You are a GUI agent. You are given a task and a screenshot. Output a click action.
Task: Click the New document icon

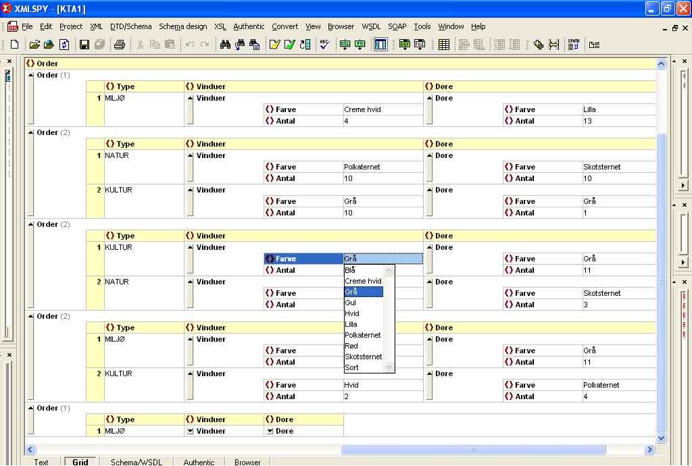[x=14, y=45]
